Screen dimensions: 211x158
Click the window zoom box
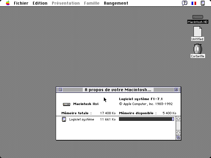coord(176,90)
